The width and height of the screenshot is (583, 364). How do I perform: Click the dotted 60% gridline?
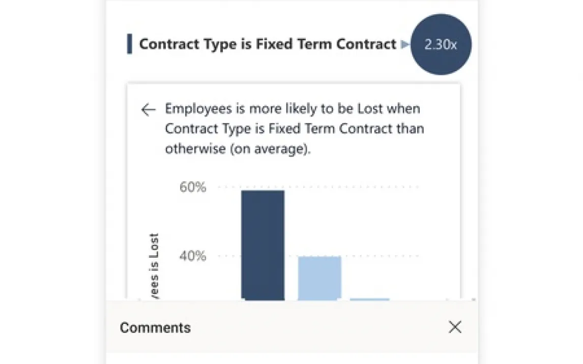356,187
